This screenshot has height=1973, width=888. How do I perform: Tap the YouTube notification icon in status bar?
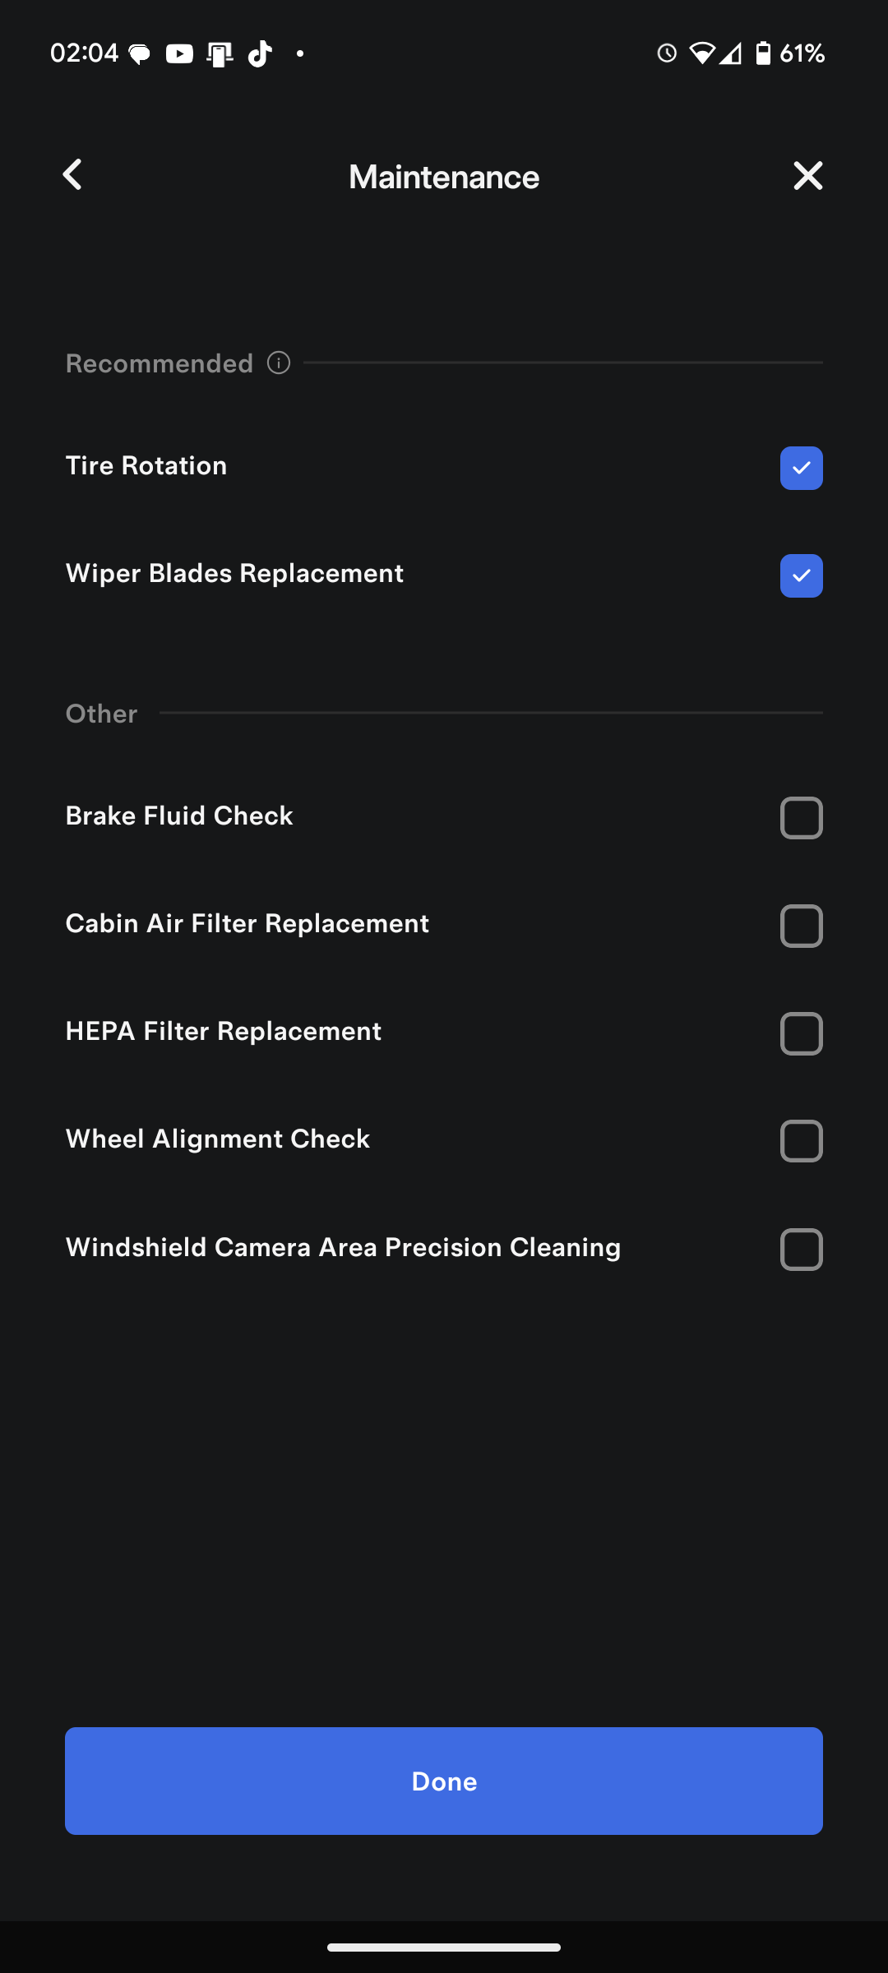[x=179, y=54]
